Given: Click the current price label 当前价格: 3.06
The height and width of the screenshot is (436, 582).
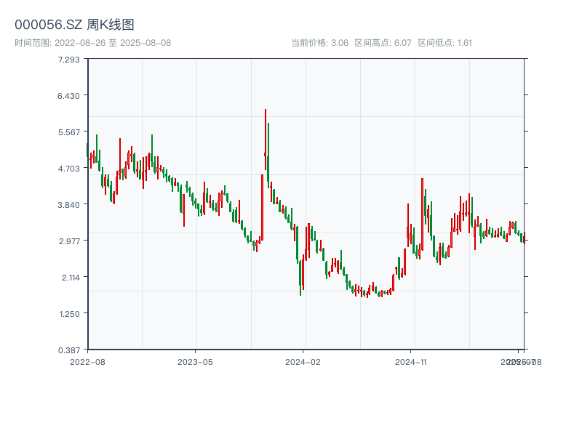Looking at the screenshot, I should [319, 43].
